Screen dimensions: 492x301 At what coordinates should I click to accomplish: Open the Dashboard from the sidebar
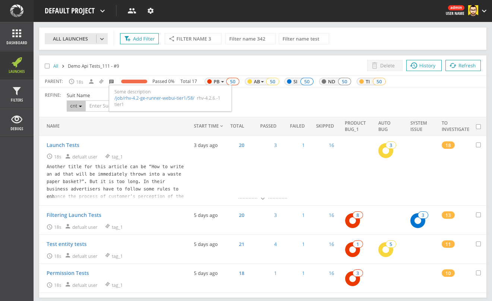(16, 36)
